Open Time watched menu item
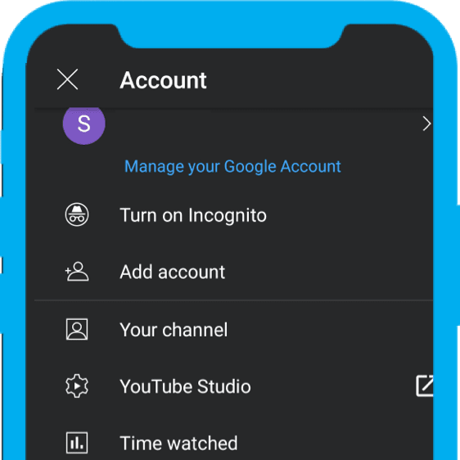This screenshot has width=460, height=460. click(x=179, y=443)
